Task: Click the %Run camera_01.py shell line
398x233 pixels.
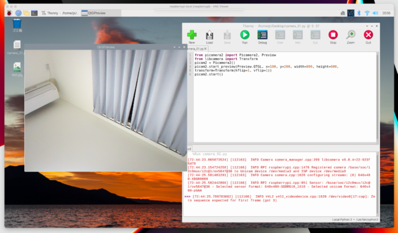Action: tap(210, 154)
